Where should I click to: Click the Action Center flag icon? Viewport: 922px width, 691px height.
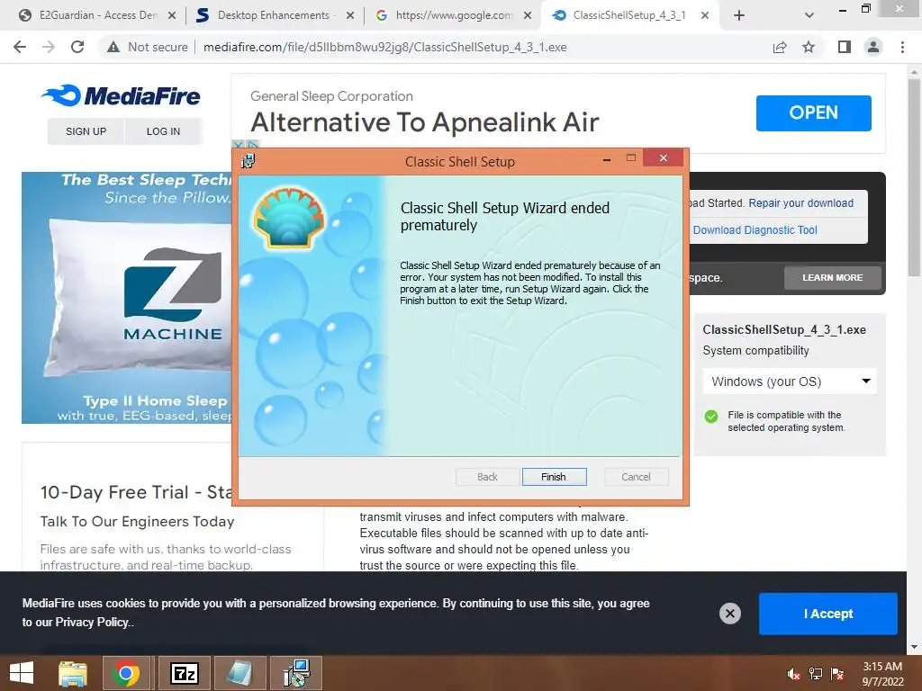coord(837,674)
